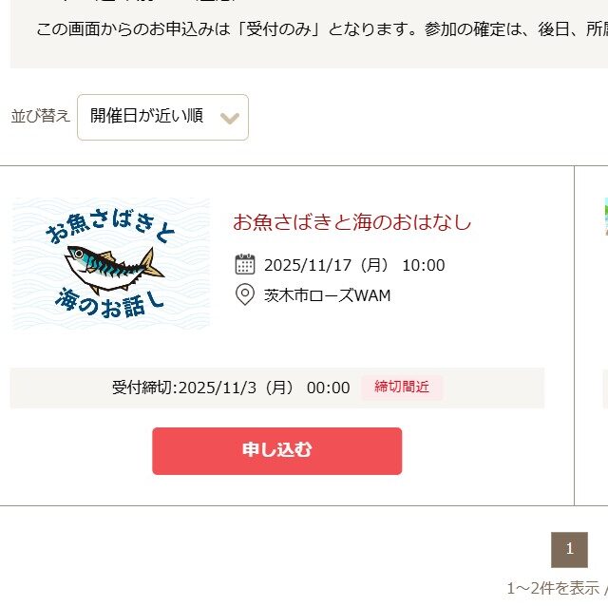Select the second event's thumbnail at right edge
The width and height of the screenshot is (608, 606).
click(x=605, y=217)
